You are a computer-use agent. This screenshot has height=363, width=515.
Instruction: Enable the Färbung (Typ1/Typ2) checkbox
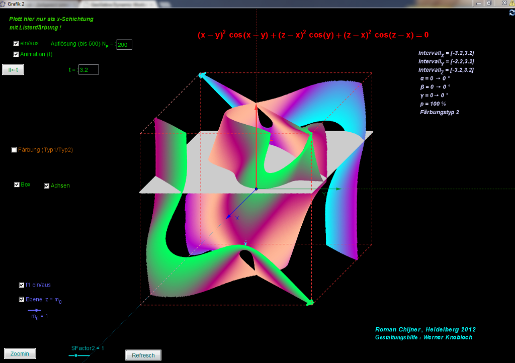(x=14, y=150)
